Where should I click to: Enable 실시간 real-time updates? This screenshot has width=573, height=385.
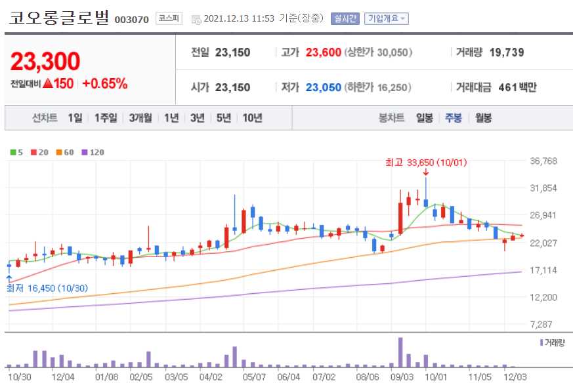pyautogui.click(x=346, y=18)
